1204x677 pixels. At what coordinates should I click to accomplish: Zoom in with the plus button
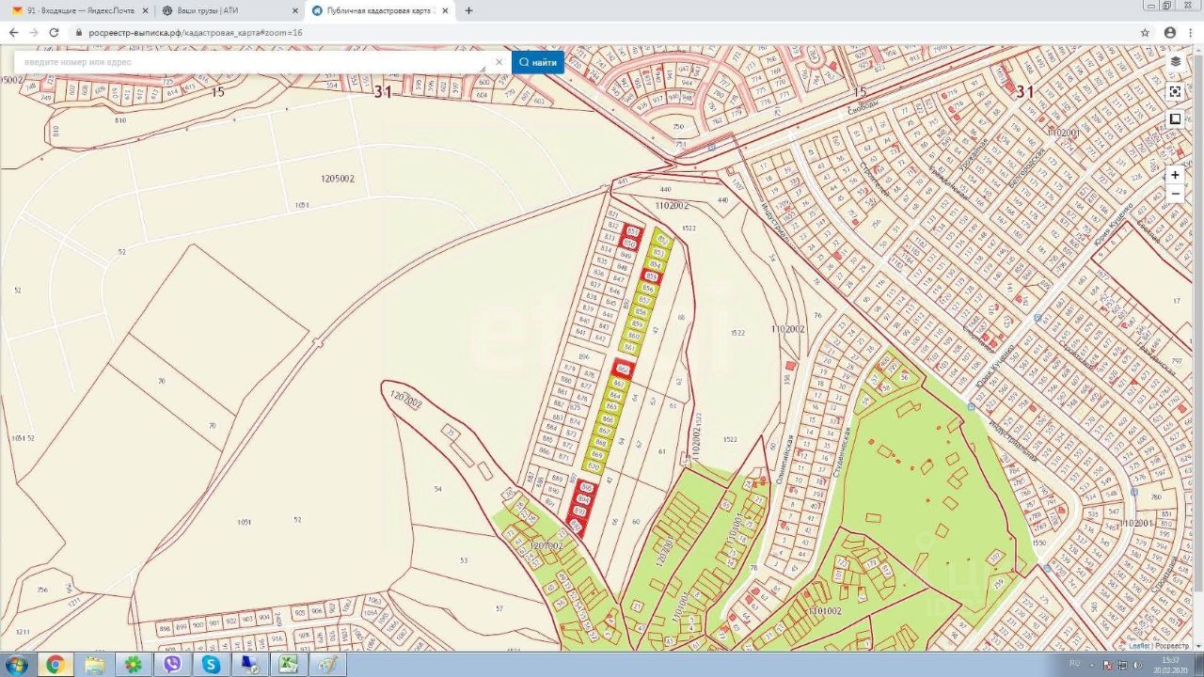pyautogui.click(x=1175, y=175)
